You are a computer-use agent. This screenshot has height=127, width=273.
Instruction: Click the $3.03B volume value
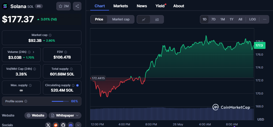[15, 57]
